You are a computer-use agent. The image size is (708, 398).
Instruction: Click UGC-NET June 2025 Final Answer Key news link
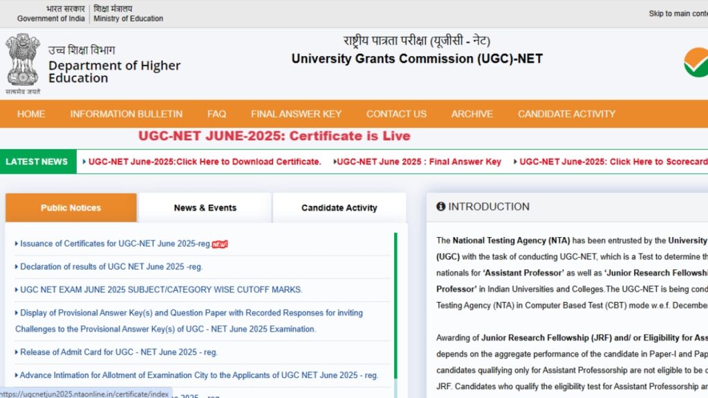417,161
